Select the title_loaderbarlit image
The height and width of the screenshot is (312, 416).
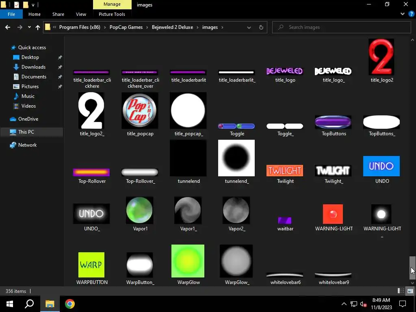(188, 72)
